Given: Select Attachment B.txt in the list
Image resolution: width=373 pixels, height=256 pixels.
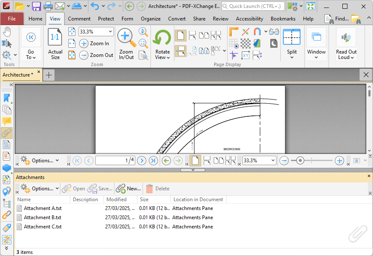Looking at the screenshot, I should [x=193, y=218].
